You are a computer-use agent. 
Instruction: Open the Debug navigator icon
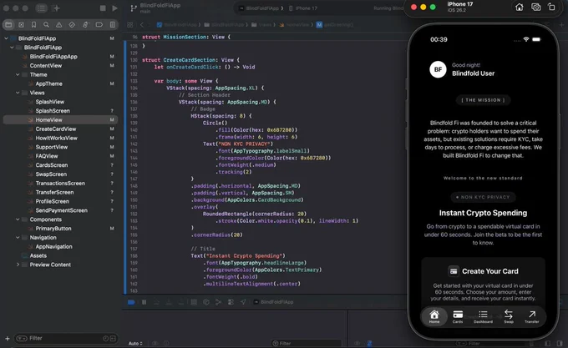coord(85,24)
